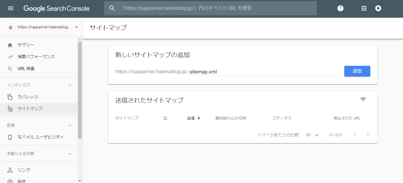Click the sitemap.xml input field
403x183 pixels.
click(264, 72)
